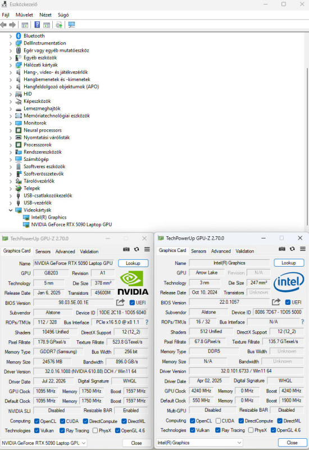Toggle Ray Tracing checkbox in Intel GPU-Z
The width and height of the screenshot is (309, 450).
click(x=218, y=430)
